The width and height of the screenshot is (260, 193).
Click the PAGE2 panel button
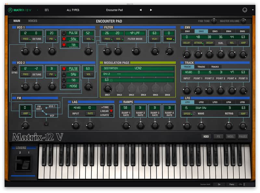(243, 137)
